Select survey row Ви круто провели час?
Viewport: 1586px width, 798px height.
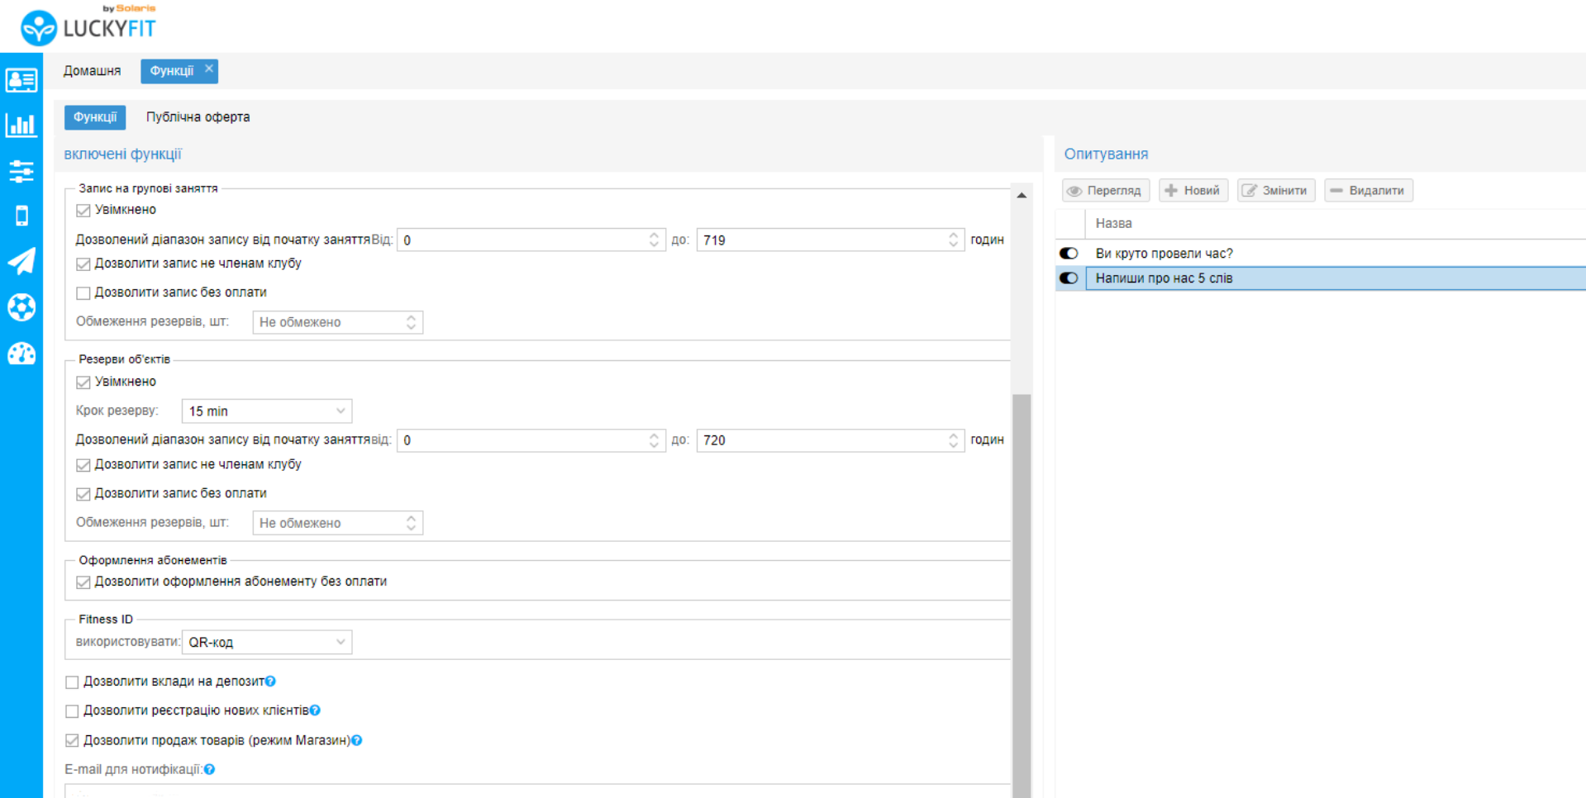(1321, 254)
